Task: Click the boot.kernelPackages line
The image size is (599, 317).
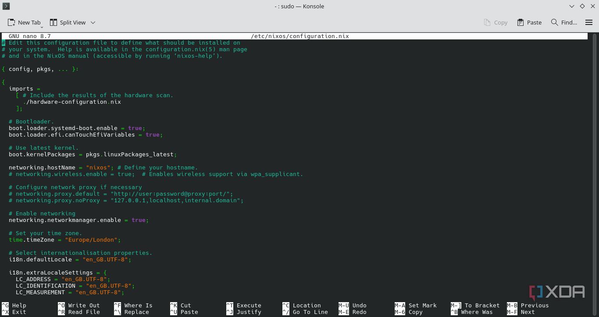Action: pos(93,155)
